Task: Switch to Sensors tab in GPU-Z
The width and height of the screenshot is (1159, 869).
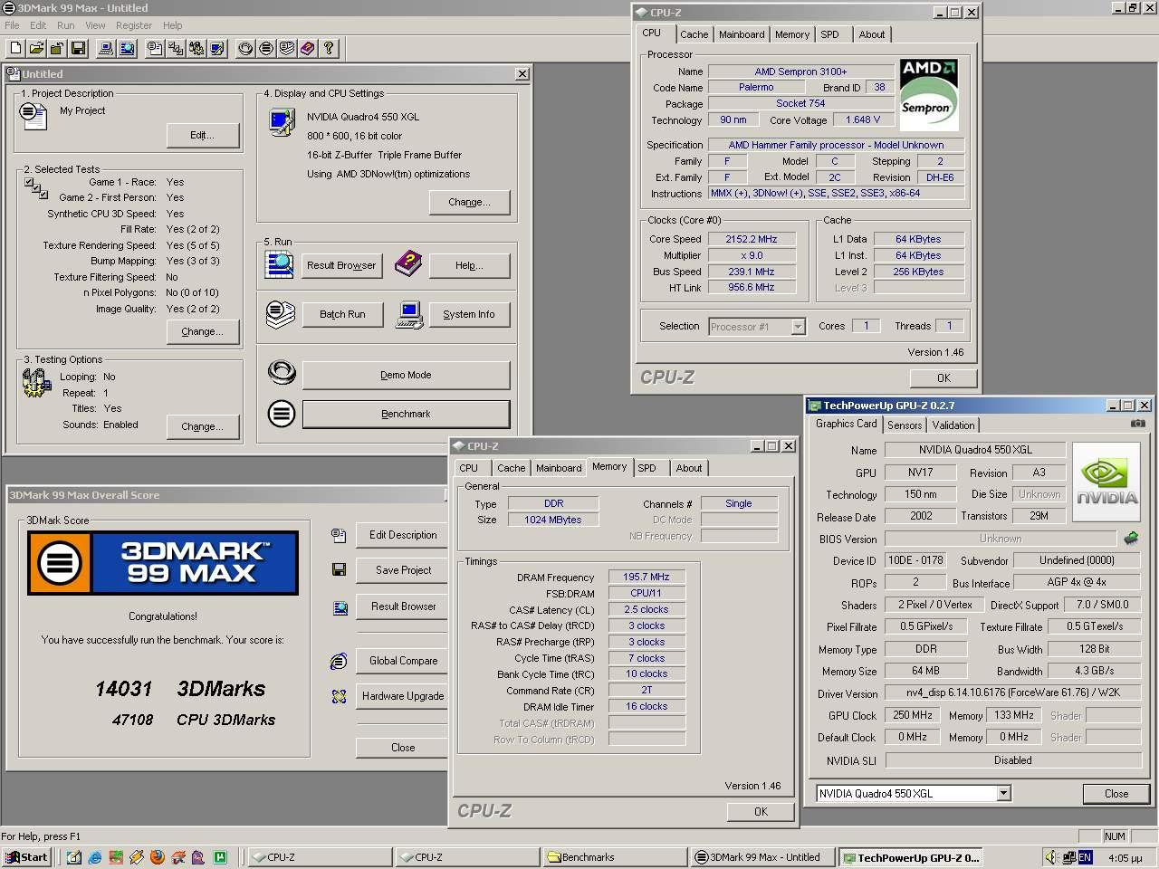Action: 905,425
